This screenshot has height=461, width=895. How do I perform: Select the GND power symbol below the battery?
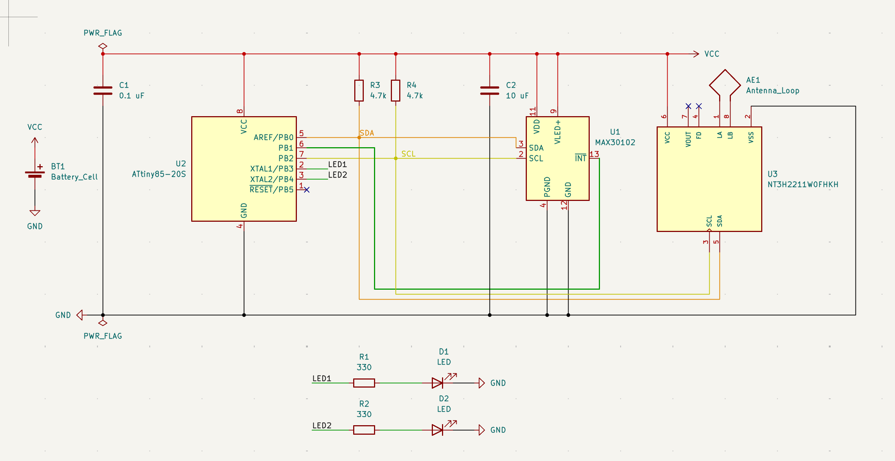click(x=35, y=213)
